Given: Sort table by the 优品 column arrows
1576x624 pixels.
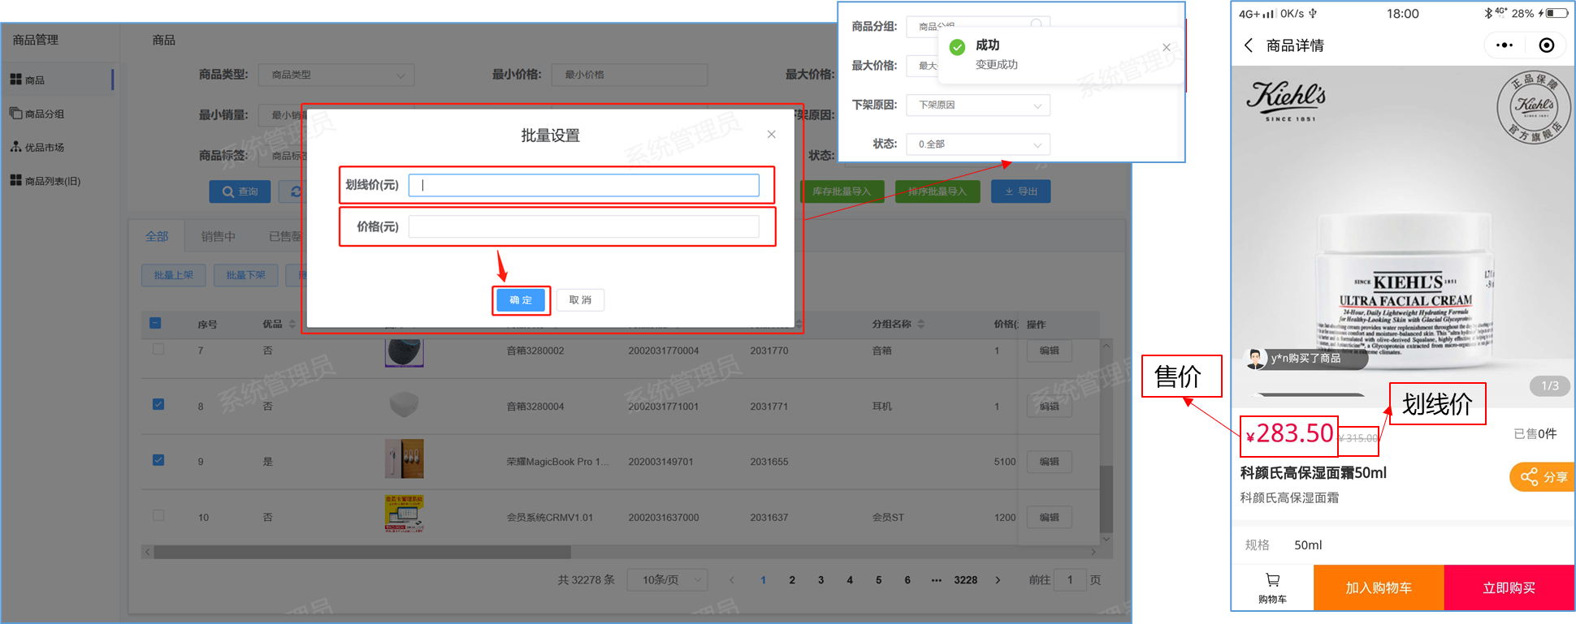Looking at the screenshot, I should [x=292, y=324].
